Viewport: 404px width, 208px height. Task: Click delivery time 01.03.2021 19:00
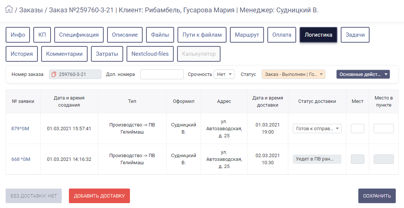pyautogui.click(x=268, y=128)
